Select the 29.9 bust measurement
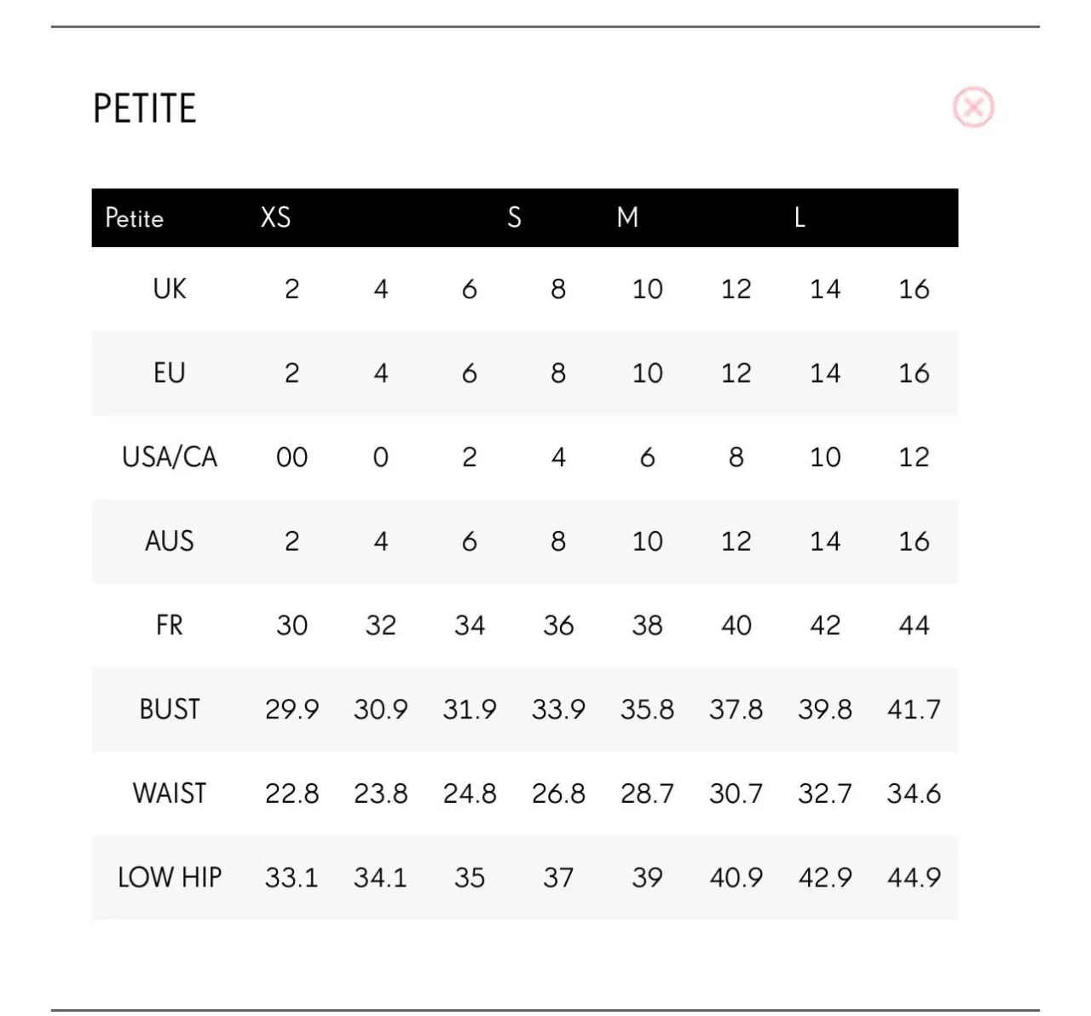The image size is (1091, 1016). coord(292,709)
